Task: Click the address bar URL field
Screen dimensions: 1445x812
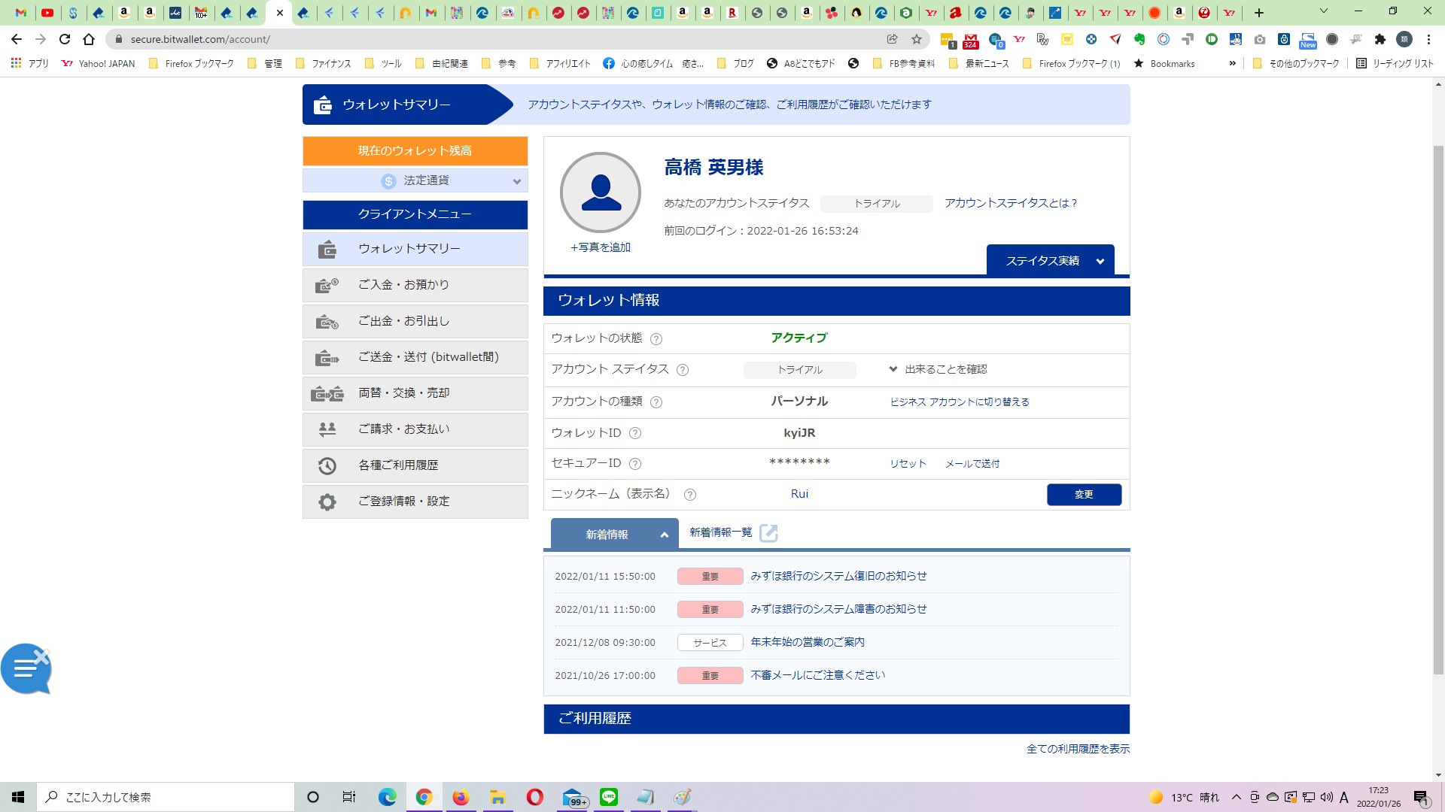Action: pos(497,39)
